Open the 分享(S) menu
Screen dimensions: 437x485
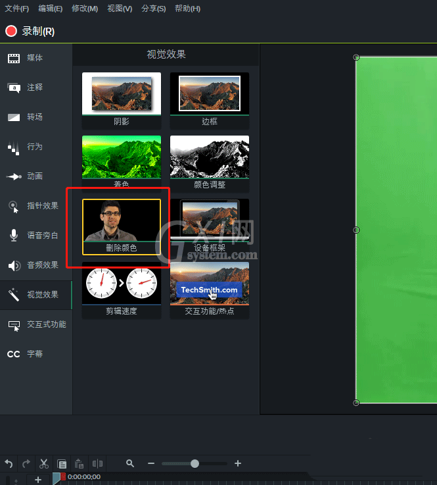click(154, 9)
